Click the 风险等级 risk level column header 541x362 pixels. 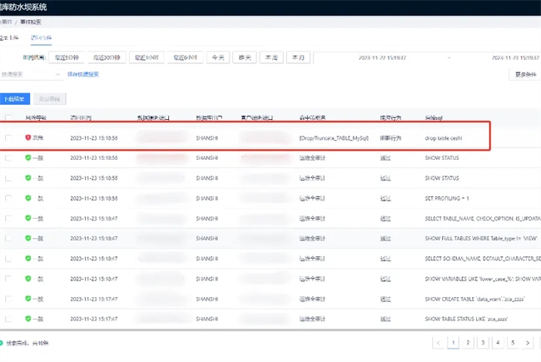(x=36, y=117)
